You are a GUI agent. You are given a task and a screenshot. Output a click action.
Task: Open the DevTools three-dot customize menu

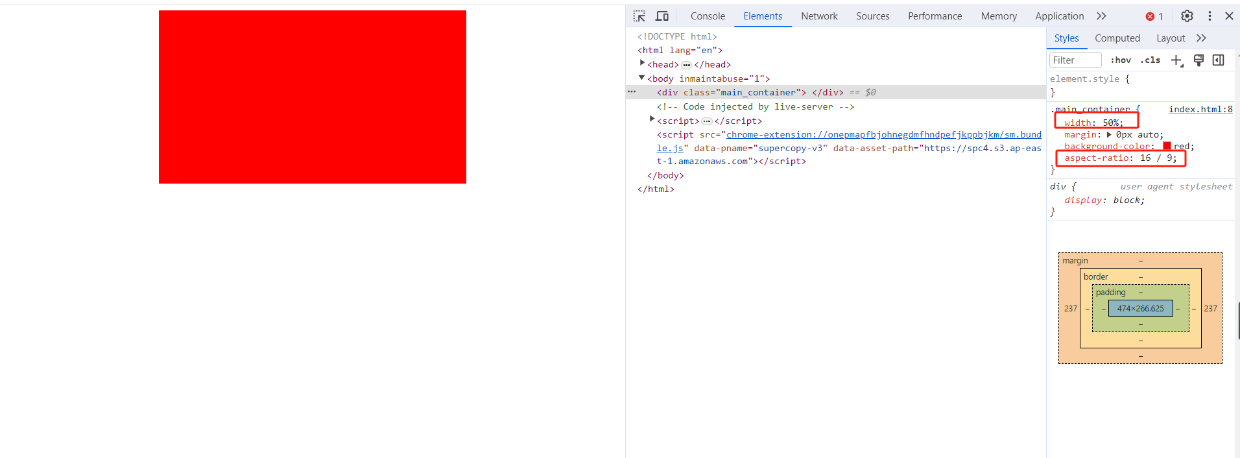pos(1210,16)
